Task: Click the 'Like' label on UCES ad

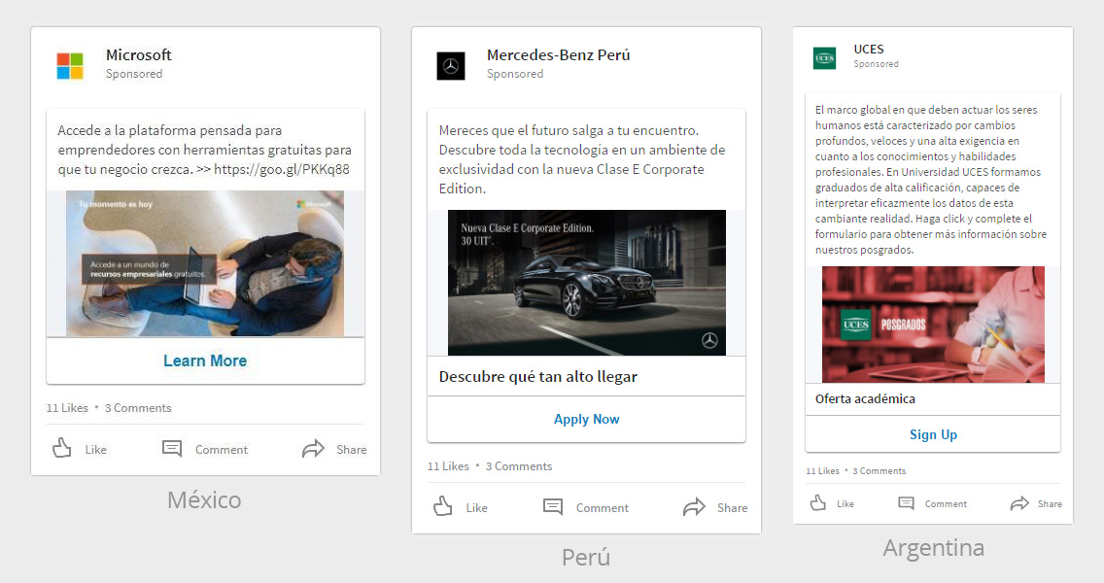Action: (x=845, y=503)
